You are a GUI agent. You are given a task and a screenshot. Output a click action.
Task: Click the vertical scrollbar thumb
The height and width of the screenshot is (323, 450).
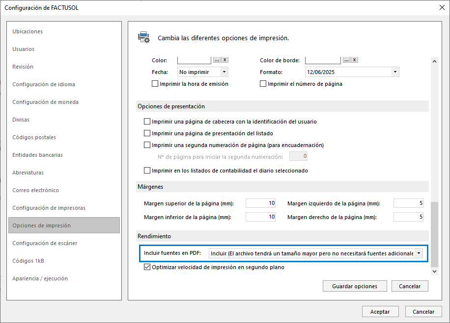coord(434,234)
